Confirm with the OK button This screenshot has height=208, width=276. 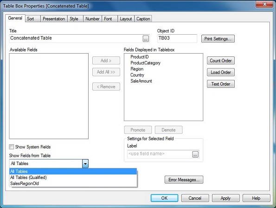pos(164,198)
